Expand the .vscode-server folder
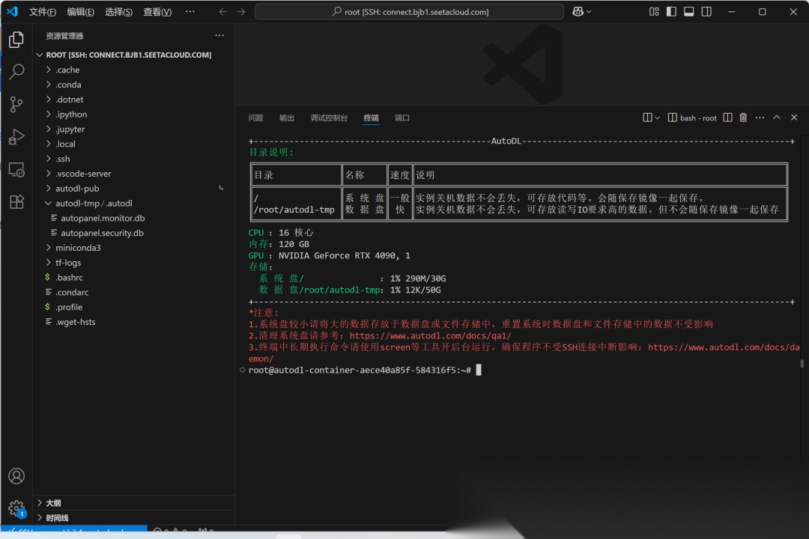 (133, 174)
